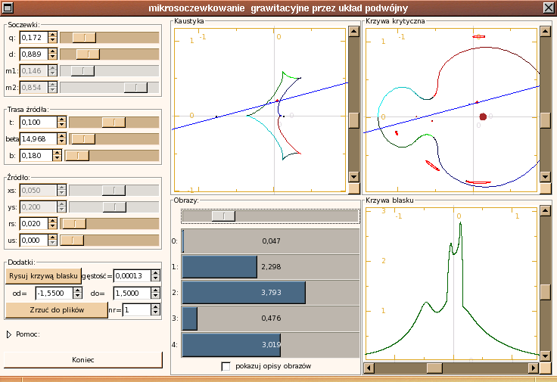The width and height of the screenshot is (557, 382).
Task: Click the q input field
Action: pos(34,37)
